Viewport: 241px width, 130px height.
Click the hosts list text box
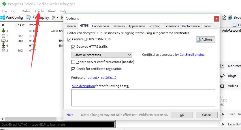coord(143,98)
